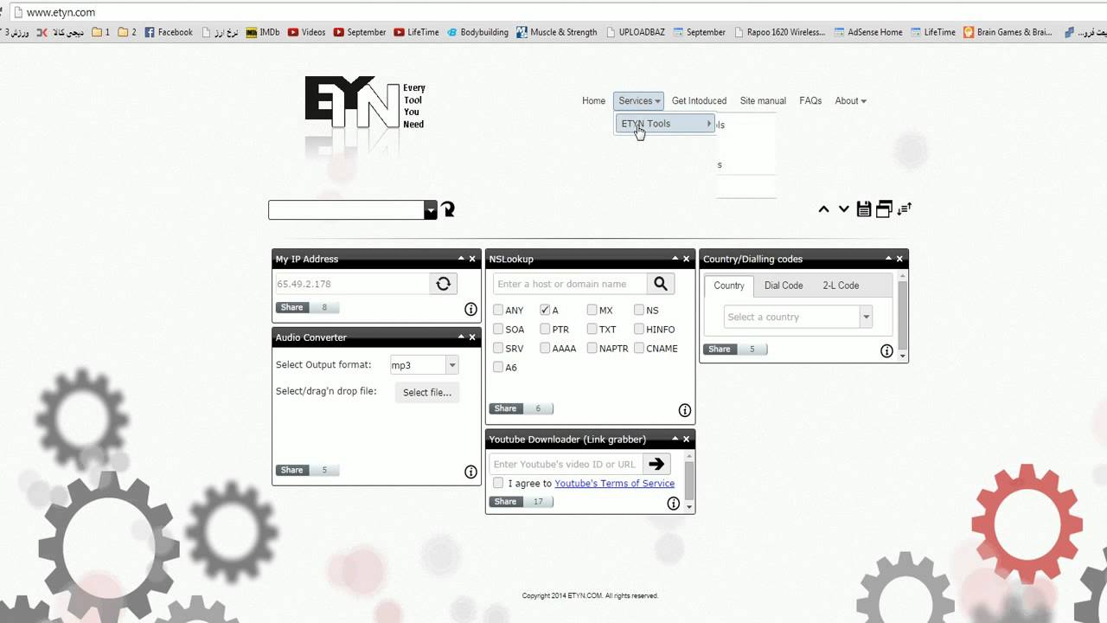This screenshot has width=1107, height=623.
Task: Open the FAQs page
Action: coord(810,101)
